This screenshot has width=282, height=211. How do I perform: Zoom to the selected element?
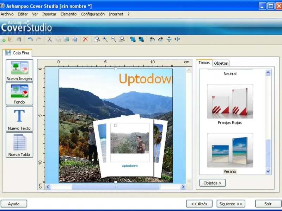coord(122,39)
